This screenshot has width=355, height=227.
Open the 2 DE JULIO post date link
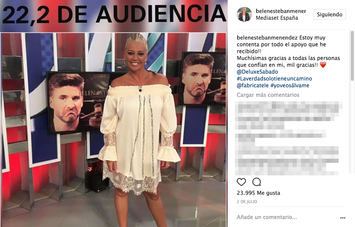247,202
